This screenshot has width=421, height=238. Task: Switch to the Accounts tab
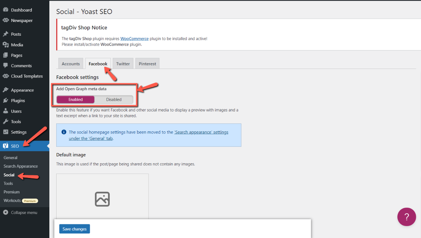(x=71, y=64)
